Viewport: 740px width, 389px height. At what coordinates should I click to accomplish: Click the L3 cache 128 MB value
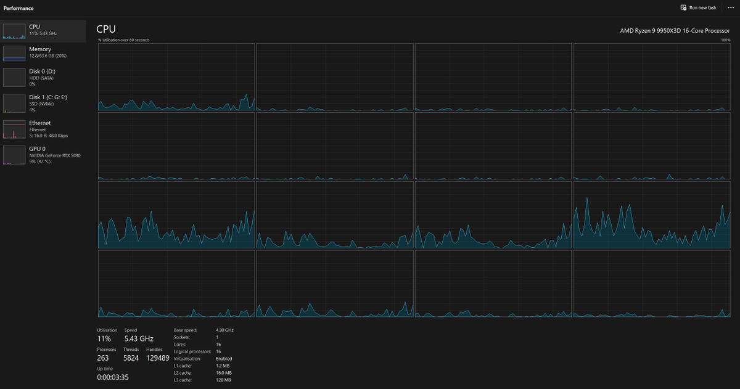coord(223,380)
